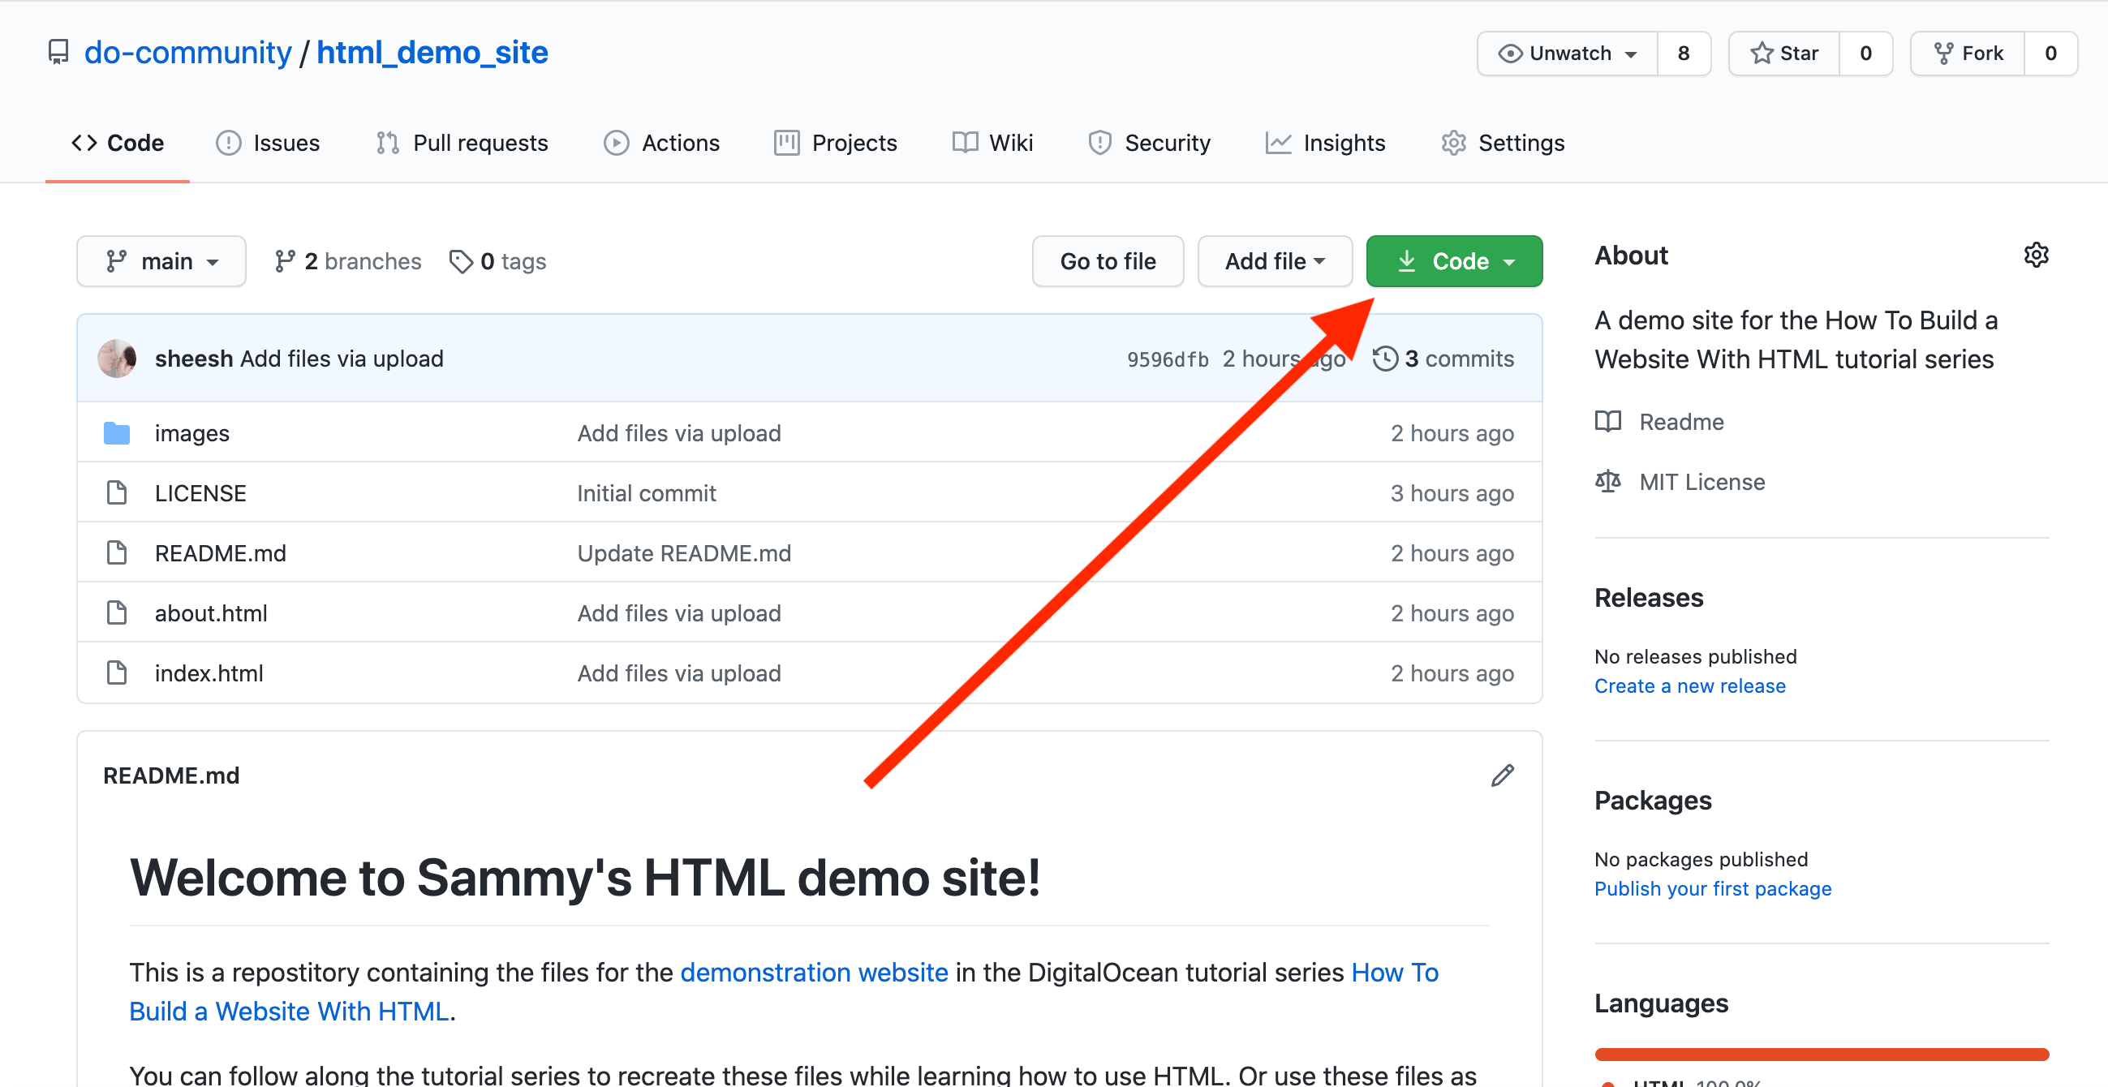
Task: Click the index.html file icon
Action: point(117,673)
